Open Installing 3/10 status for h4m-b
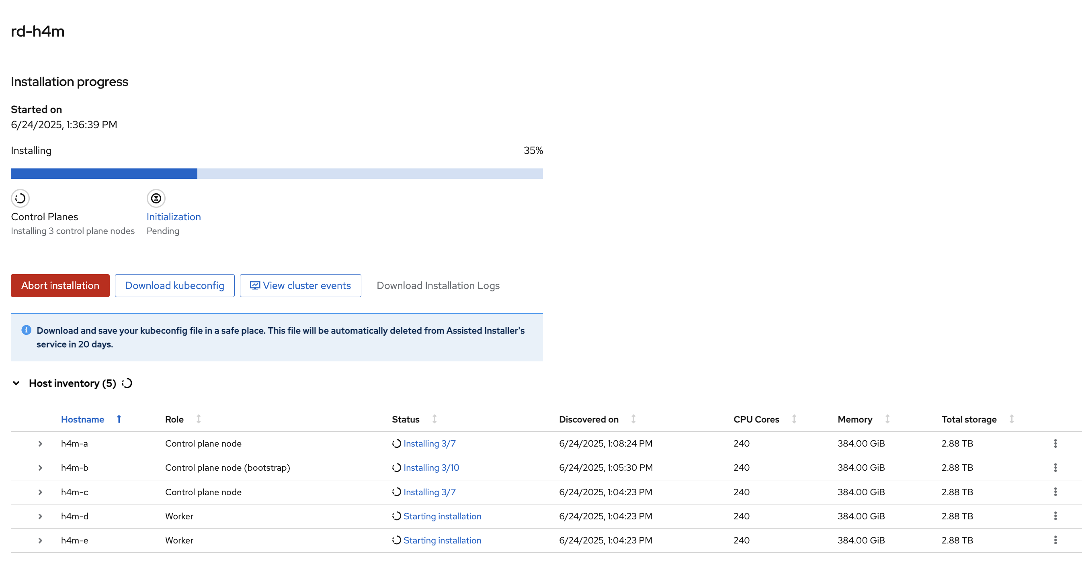The image size is (1082, 570). pyautogui.click(x=431, y=467)
